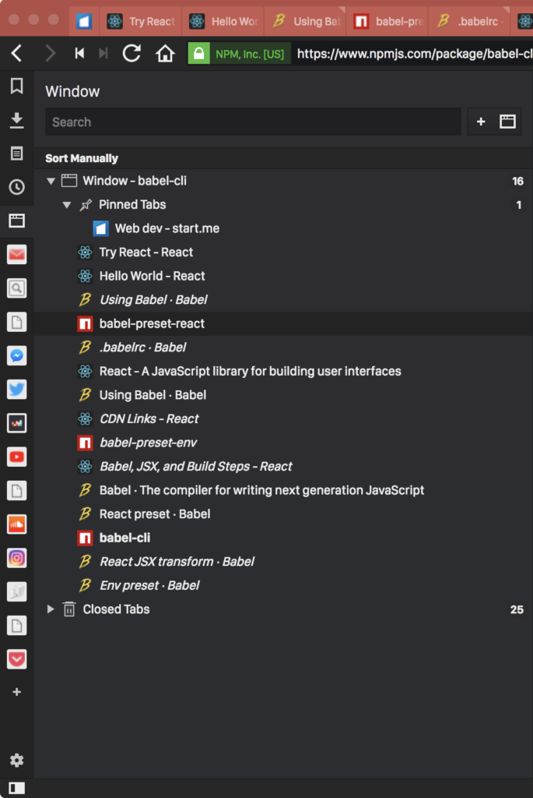Go back to previous page
This screenshot has width=533, height=798.
pos(17,53)
